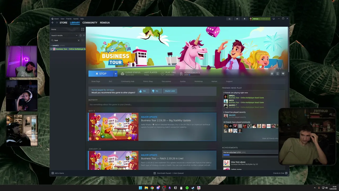Open Friends & Chat icon
The image size is (339, 191).
click(x=286, y=173)
